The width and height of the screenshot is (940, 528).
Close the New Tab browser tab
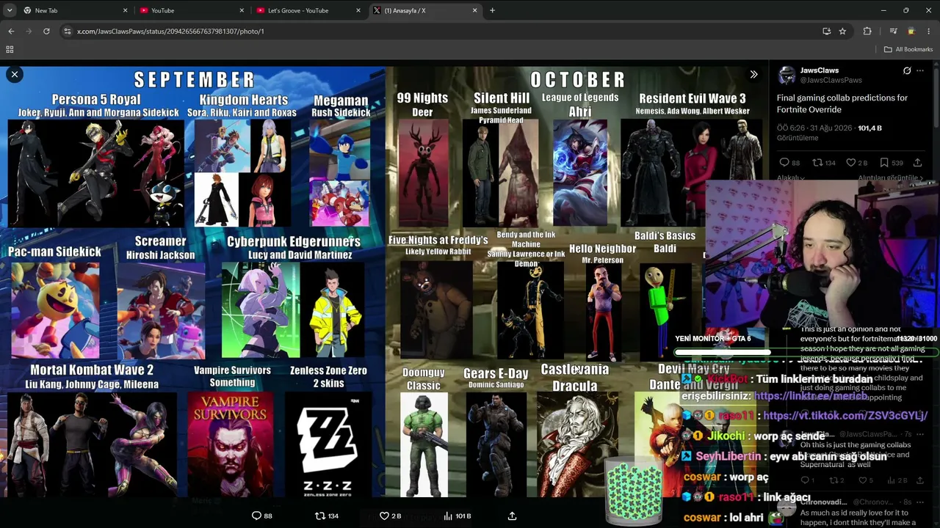pyautogui.click(x=125, y=10)
